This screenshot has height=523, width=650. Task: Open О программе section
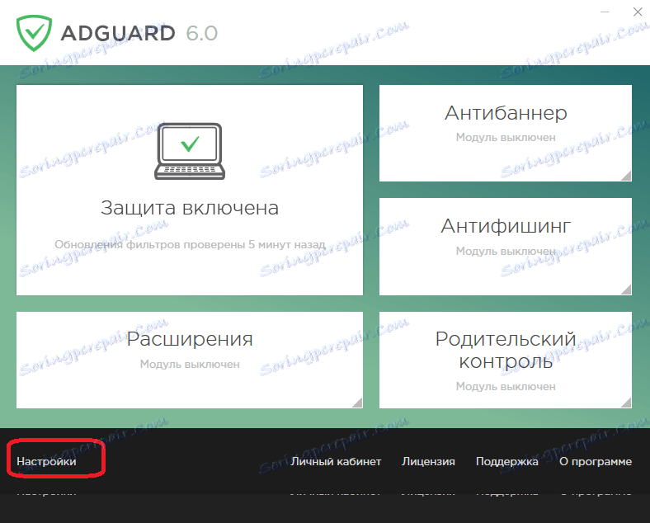(596, 462)
